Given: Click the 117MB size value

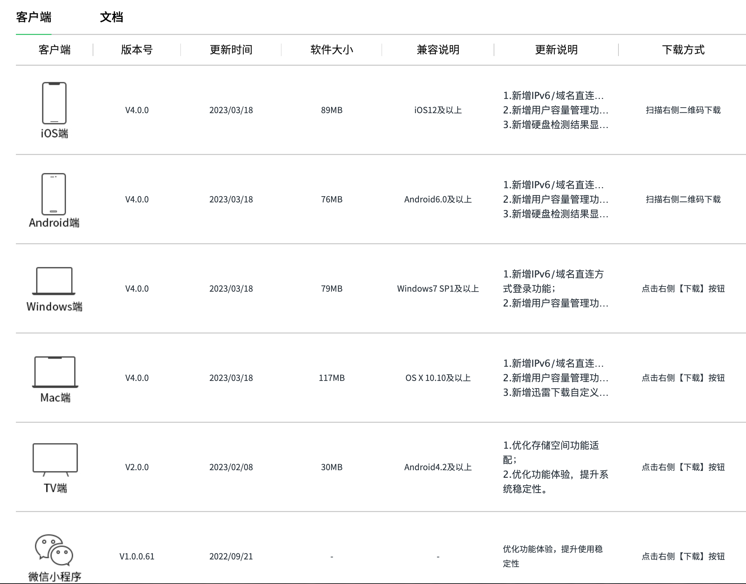Looking at the screenshot, I should [332, 378].
